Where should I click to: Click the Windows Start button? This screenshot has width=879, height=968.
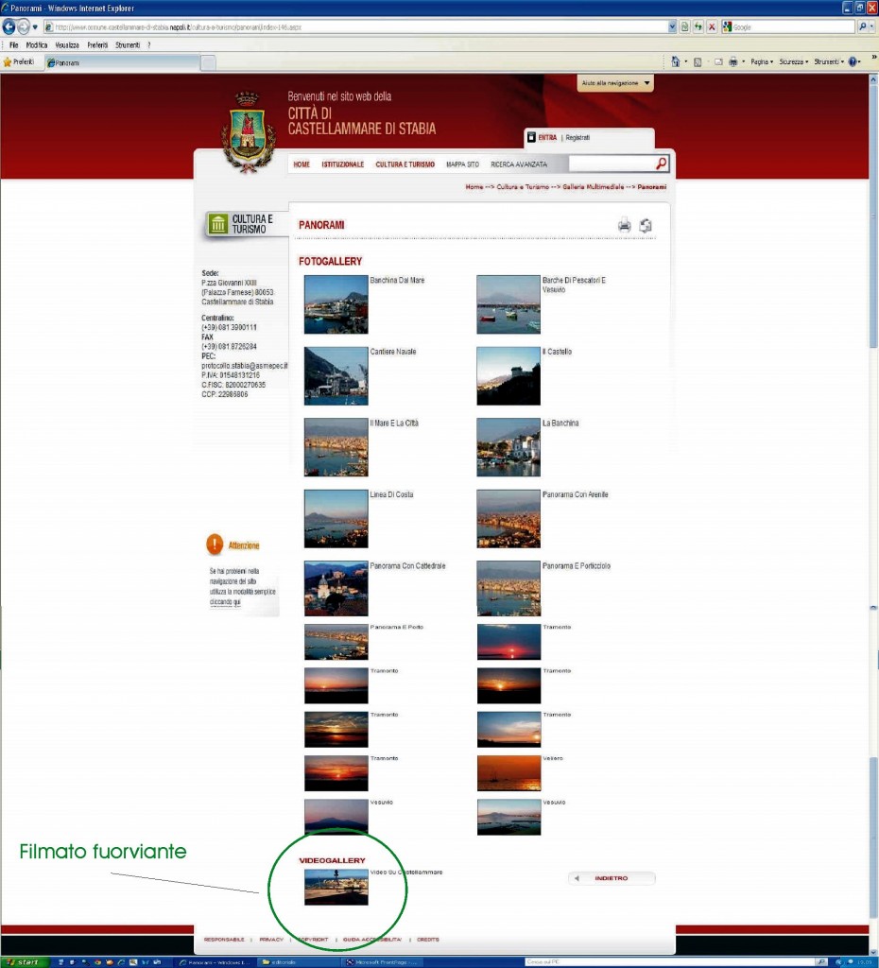(23, 961)
